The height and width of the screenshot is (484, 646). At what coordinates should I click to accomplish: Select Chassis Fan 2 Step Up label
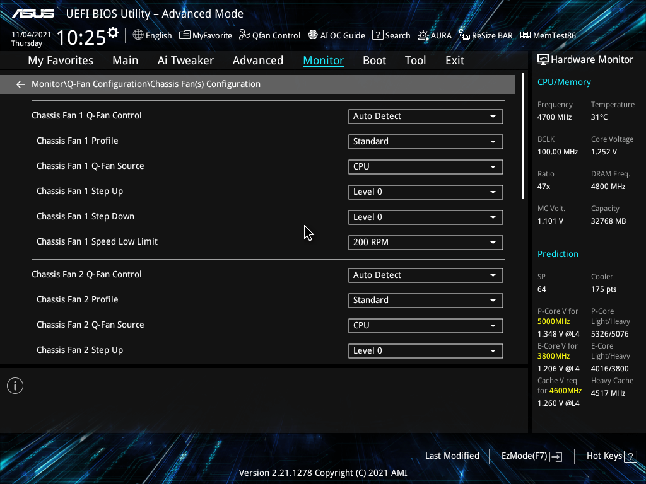tap(80, 350)
